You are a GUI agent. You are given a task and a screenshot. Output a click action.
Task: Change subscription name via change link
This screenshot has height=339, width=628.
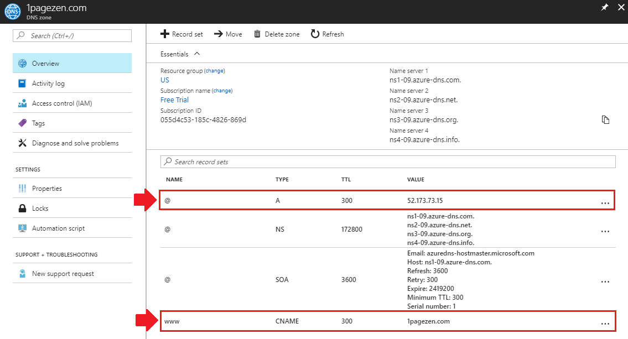point(222,91)
